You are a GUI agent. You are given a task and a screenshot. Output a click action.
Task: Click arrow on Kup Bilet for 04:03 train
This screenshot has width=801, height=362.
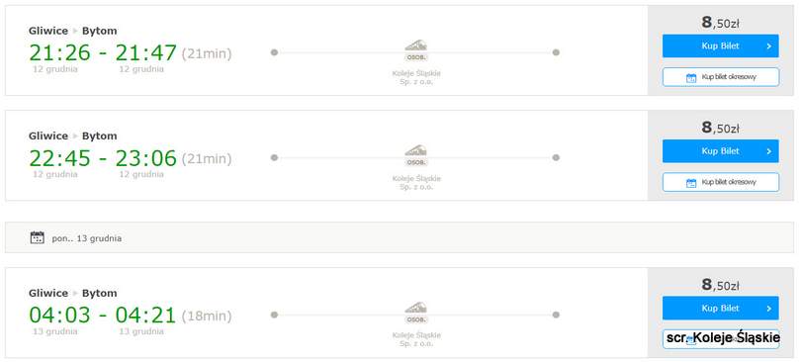pos(768,309)
